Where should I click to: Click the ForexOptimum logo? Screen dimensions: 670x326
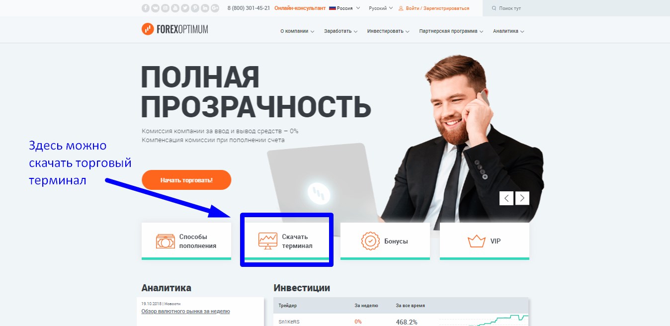(174, 29)
